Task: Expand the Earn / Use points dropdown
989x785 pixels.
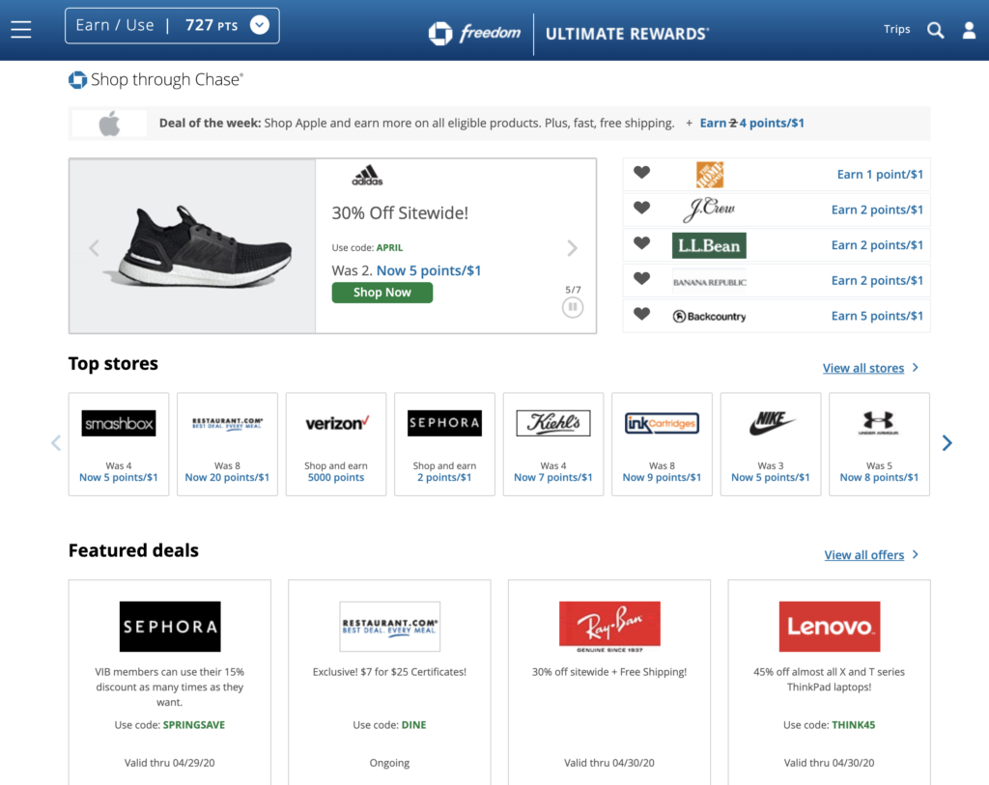Action: (259, 25)
